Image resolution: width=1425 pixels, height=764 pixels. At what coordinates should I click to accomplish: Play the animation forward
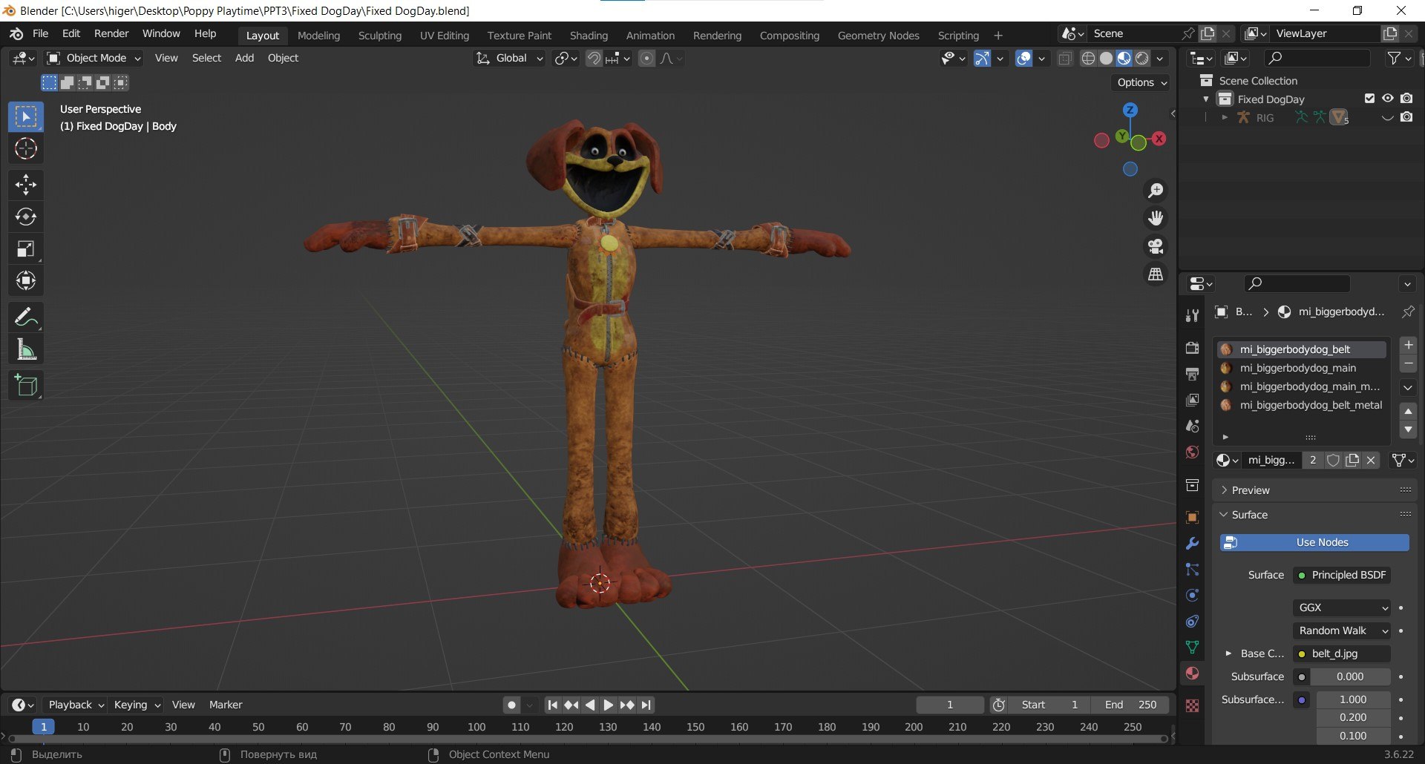[x=609, y=705]
